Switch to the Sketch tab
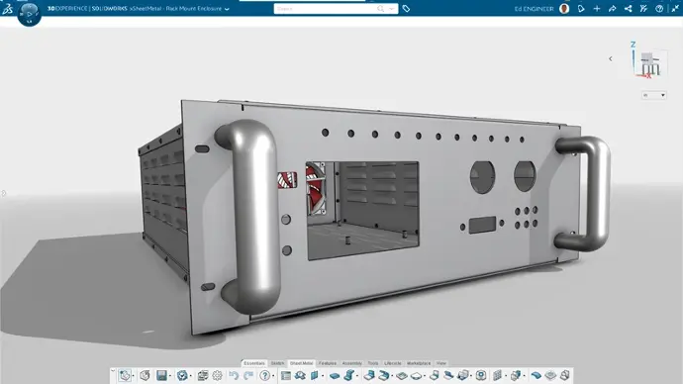 [277, 363]
